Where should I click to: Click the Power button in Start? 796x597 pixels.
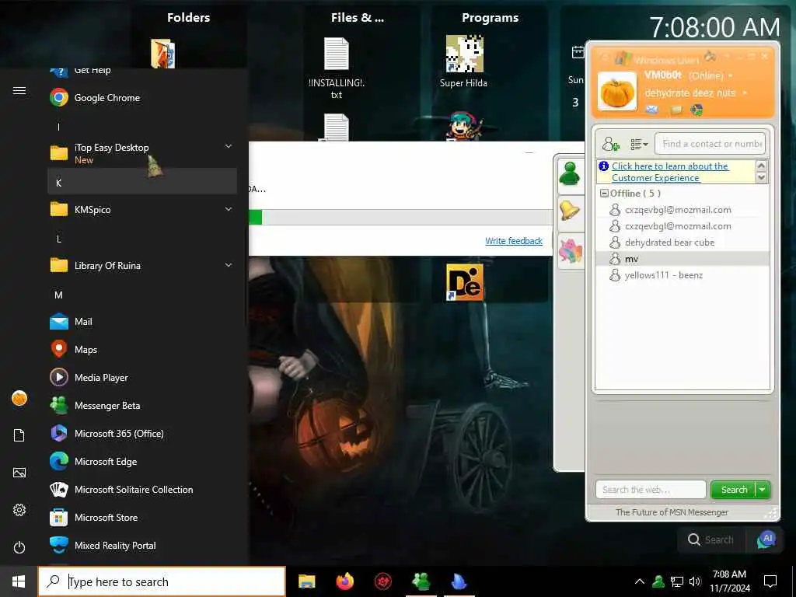point(19,547)
